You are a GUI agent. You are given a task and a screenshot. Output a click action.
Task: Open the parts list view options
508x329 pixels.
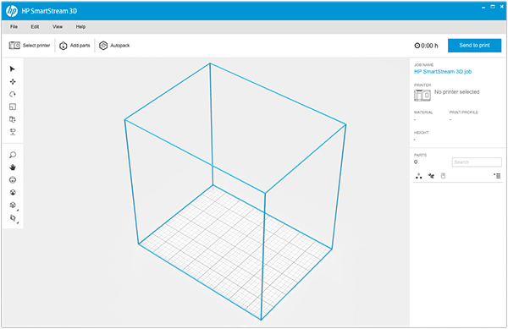tap(497, 176)
